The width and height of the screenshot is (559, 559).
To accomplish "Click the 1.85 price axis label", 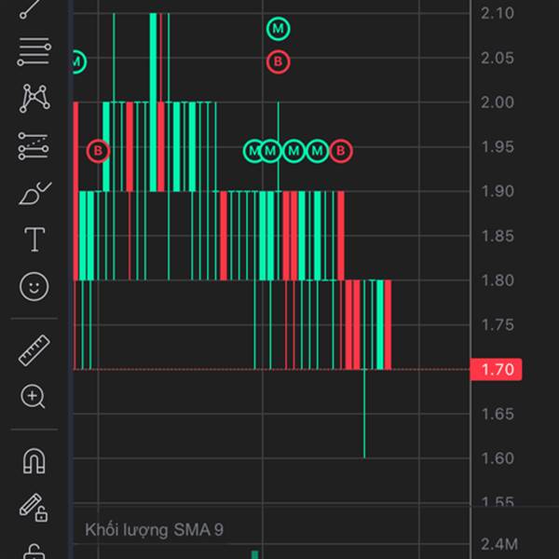I will 498,236.
